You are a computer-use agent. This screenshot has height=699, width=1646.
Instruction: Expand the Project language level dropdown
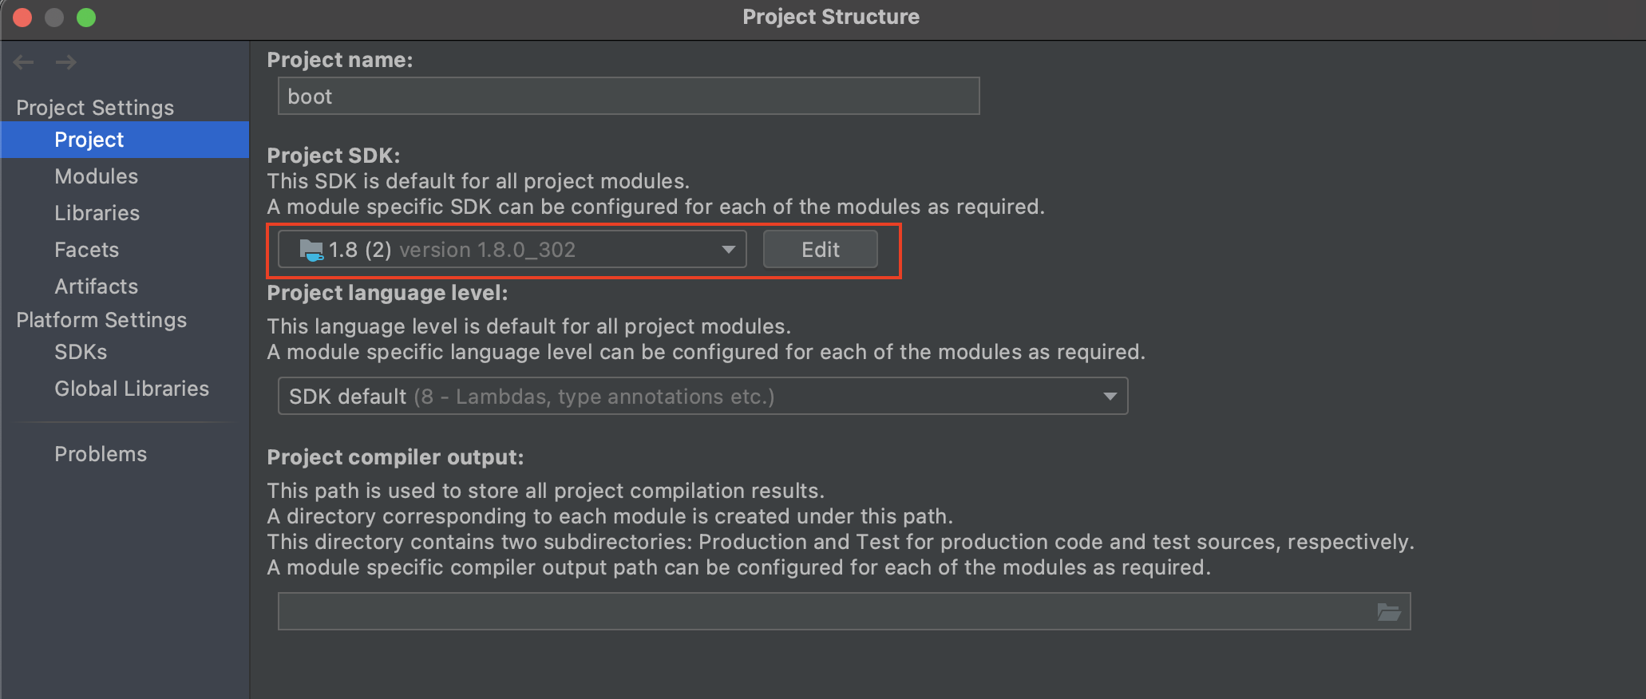tap(1109, 397)
